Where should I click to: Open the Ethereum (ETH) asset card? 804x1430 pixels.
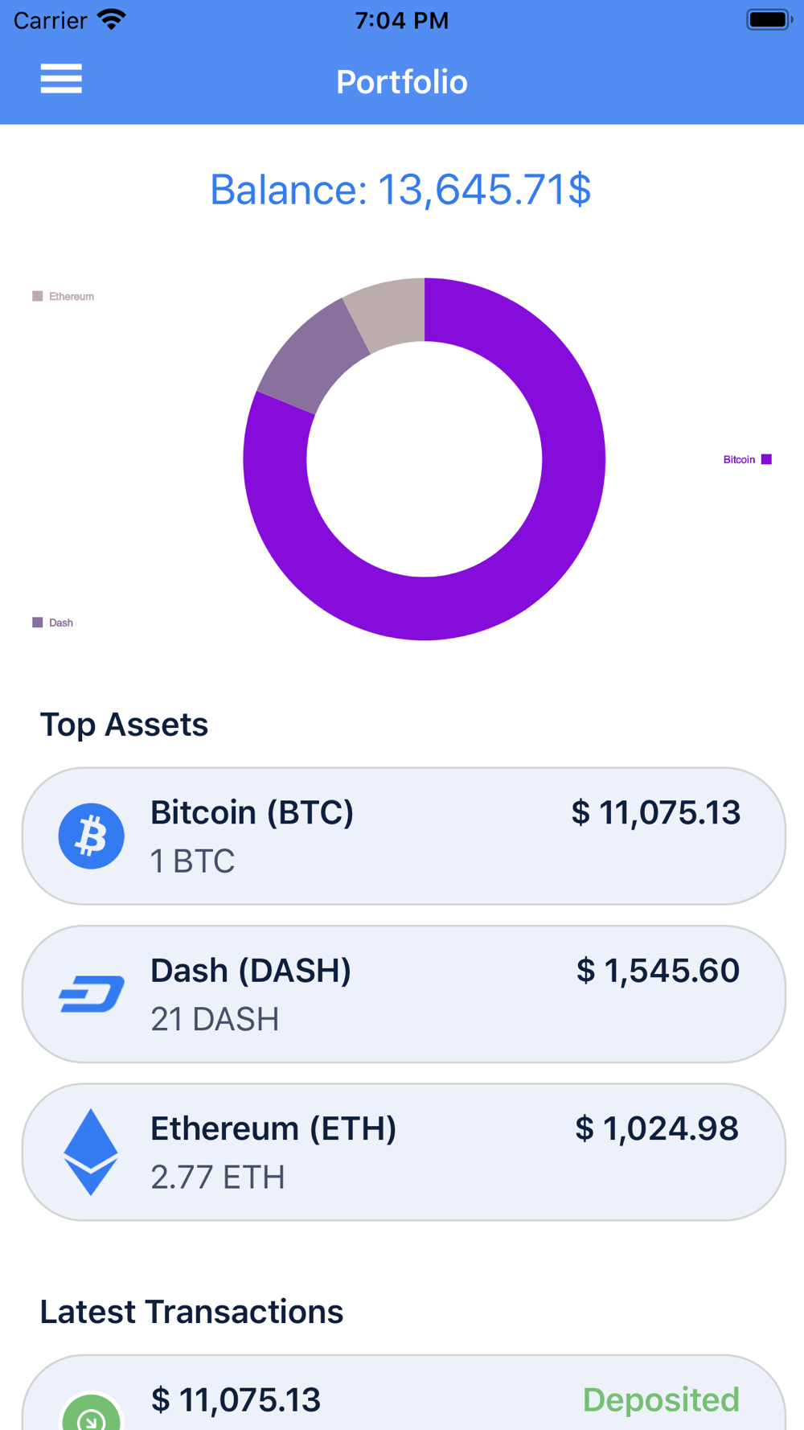click(x=404, y=1152)
